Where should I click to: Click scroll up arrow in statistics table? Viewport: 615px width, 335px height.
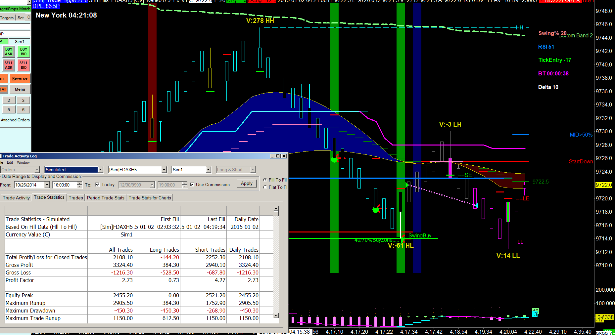pos(276,208)
